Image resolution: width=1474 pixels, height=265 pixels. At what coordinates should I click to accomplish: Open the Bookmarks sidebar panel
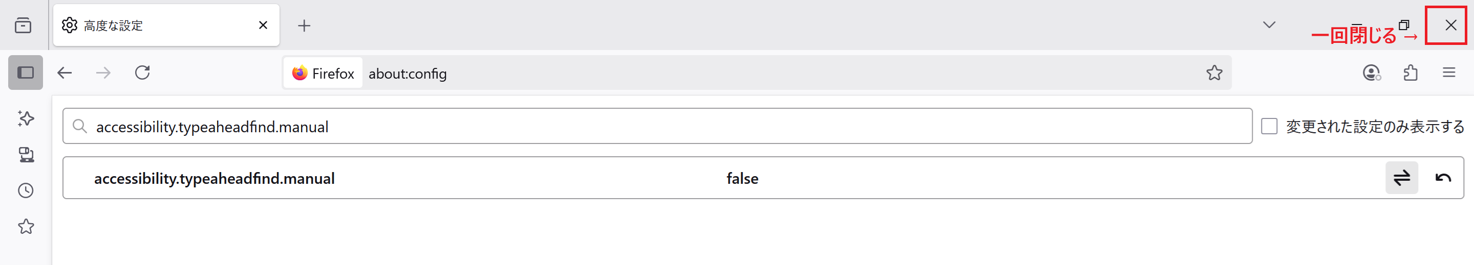point(26,227)
